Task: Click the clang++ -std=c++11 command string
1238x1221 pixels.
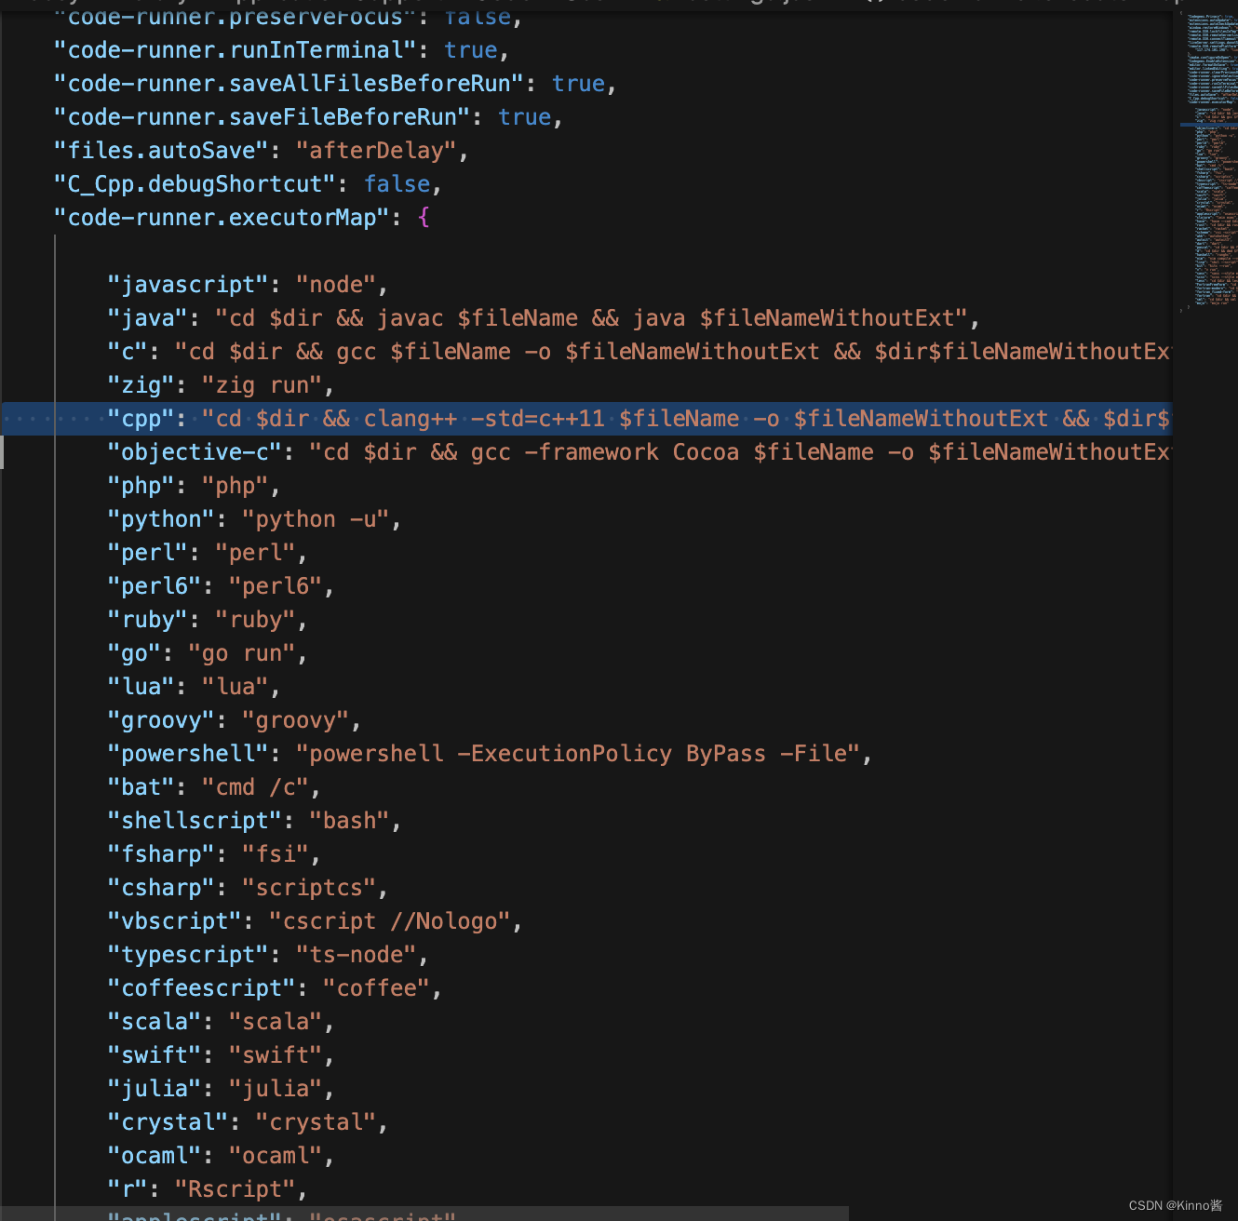Action: (x=686, y=419)
